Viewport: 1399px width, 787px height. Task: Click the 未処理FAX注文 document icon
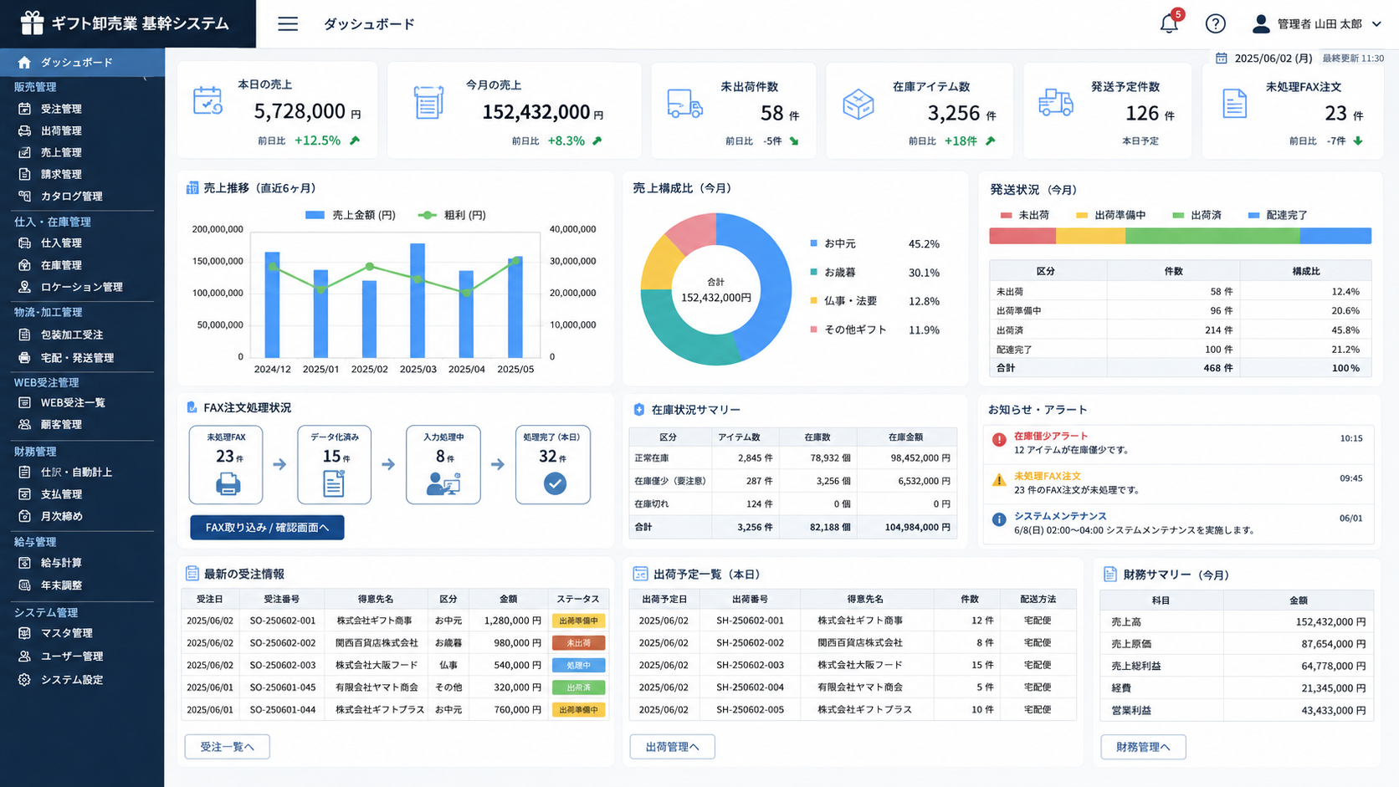[1234, 104]
